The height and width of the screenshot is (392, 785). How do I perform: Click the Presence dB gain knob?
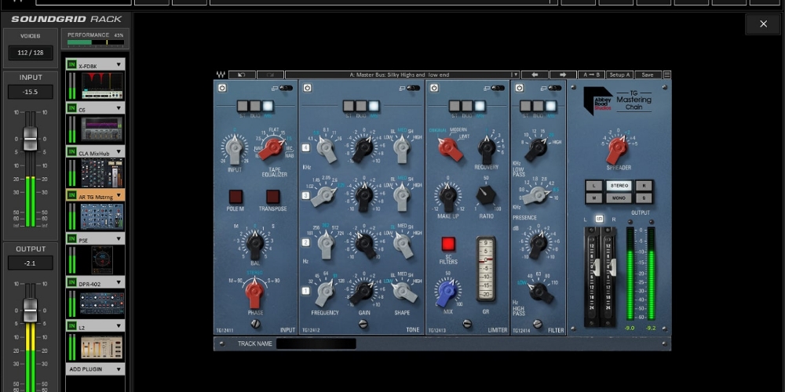click(x=539, y=244)
